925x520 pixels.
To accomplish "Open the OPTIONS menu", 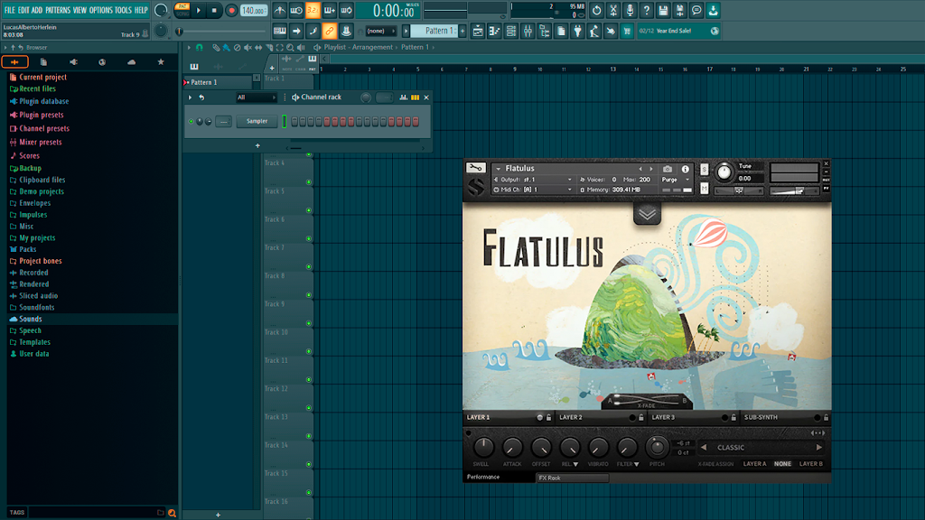I will (101, 10).
